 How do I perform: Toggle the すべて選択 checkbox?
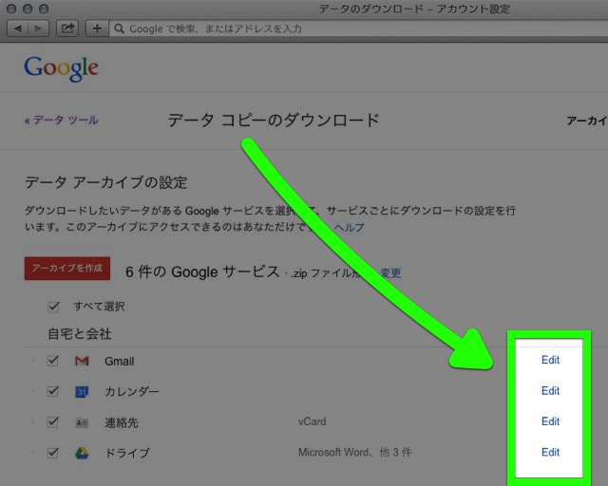tap(53, 307)
